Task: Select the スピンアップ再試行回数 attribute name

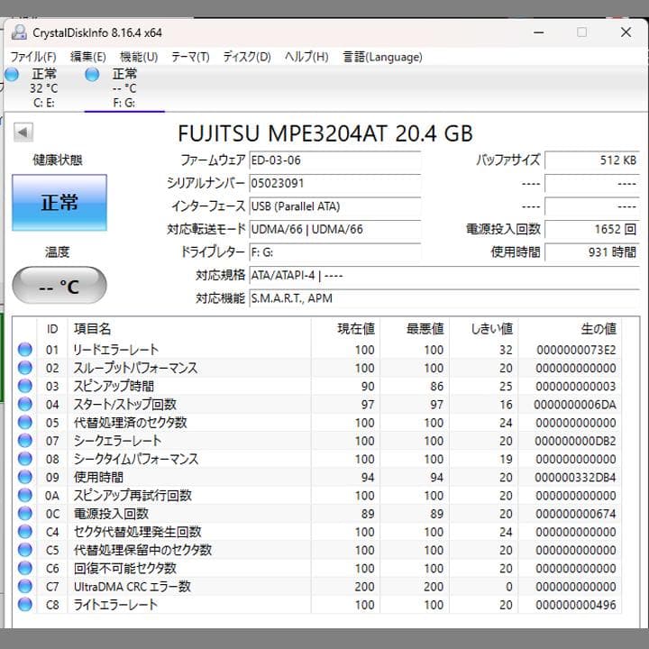Action: click(133, 496)
